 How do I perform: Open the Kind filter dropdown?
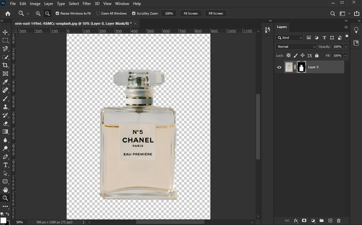(x=290, y=37)
